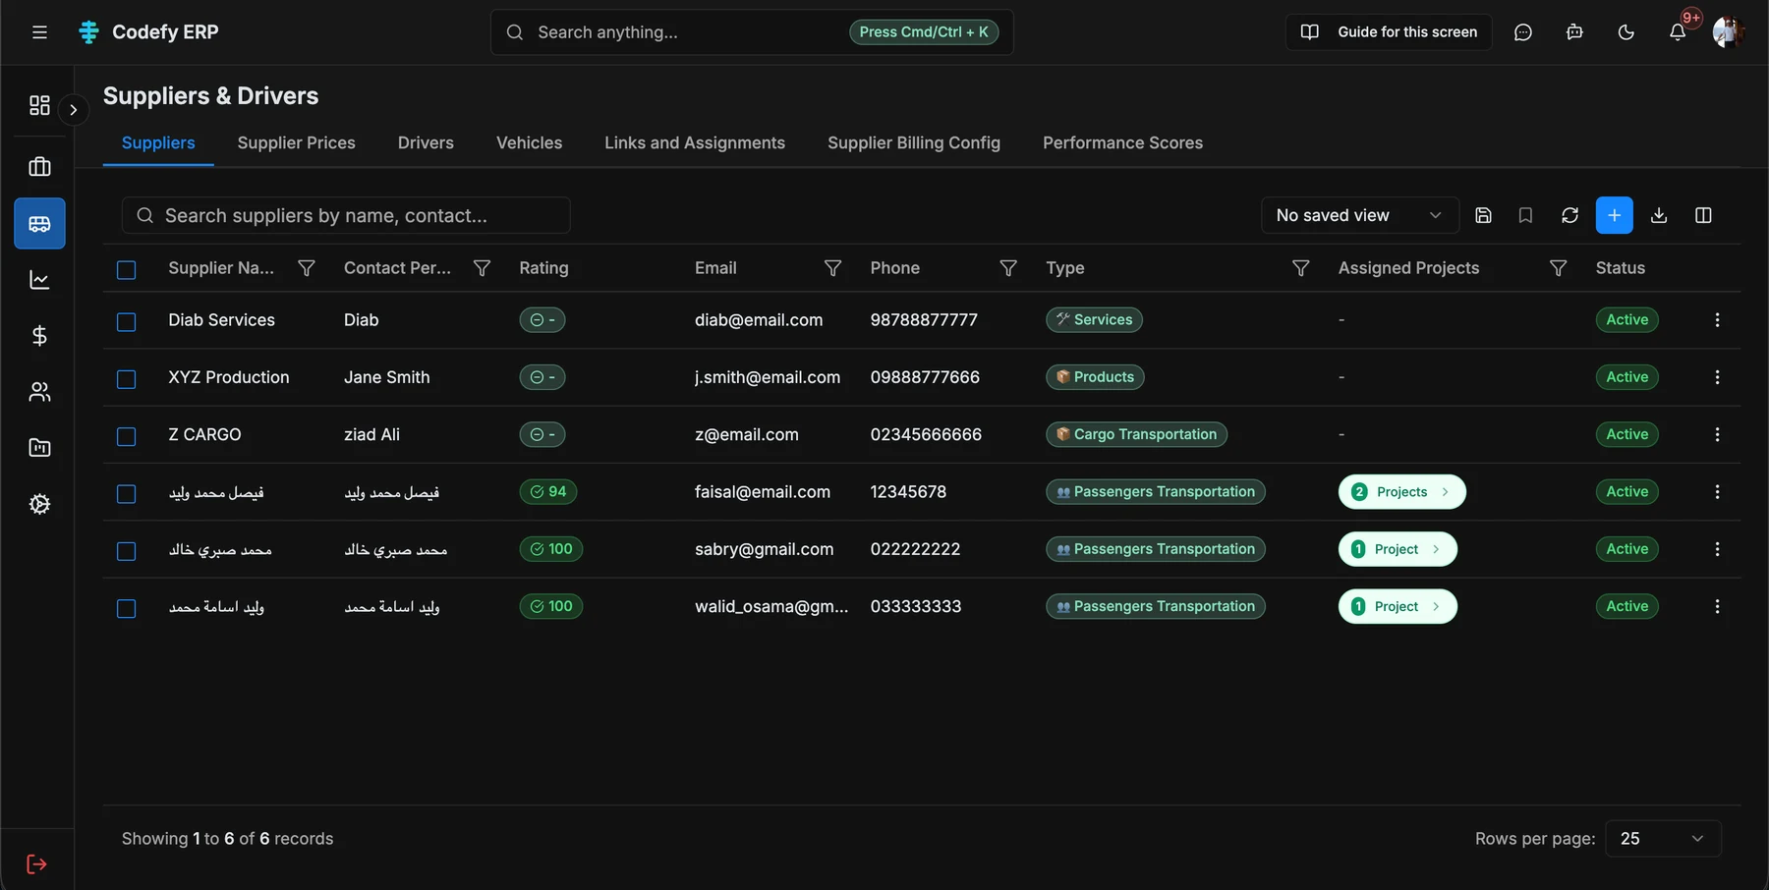Image resolution: width=1769 pixels, height=890 pixels.
Task: Click the rating 94 badge
Action: [548, 492]
